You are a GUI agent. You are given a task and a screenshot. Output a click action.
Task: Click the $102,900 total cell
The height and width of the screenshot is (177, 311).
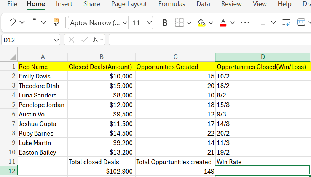click(x=102, y=171)
